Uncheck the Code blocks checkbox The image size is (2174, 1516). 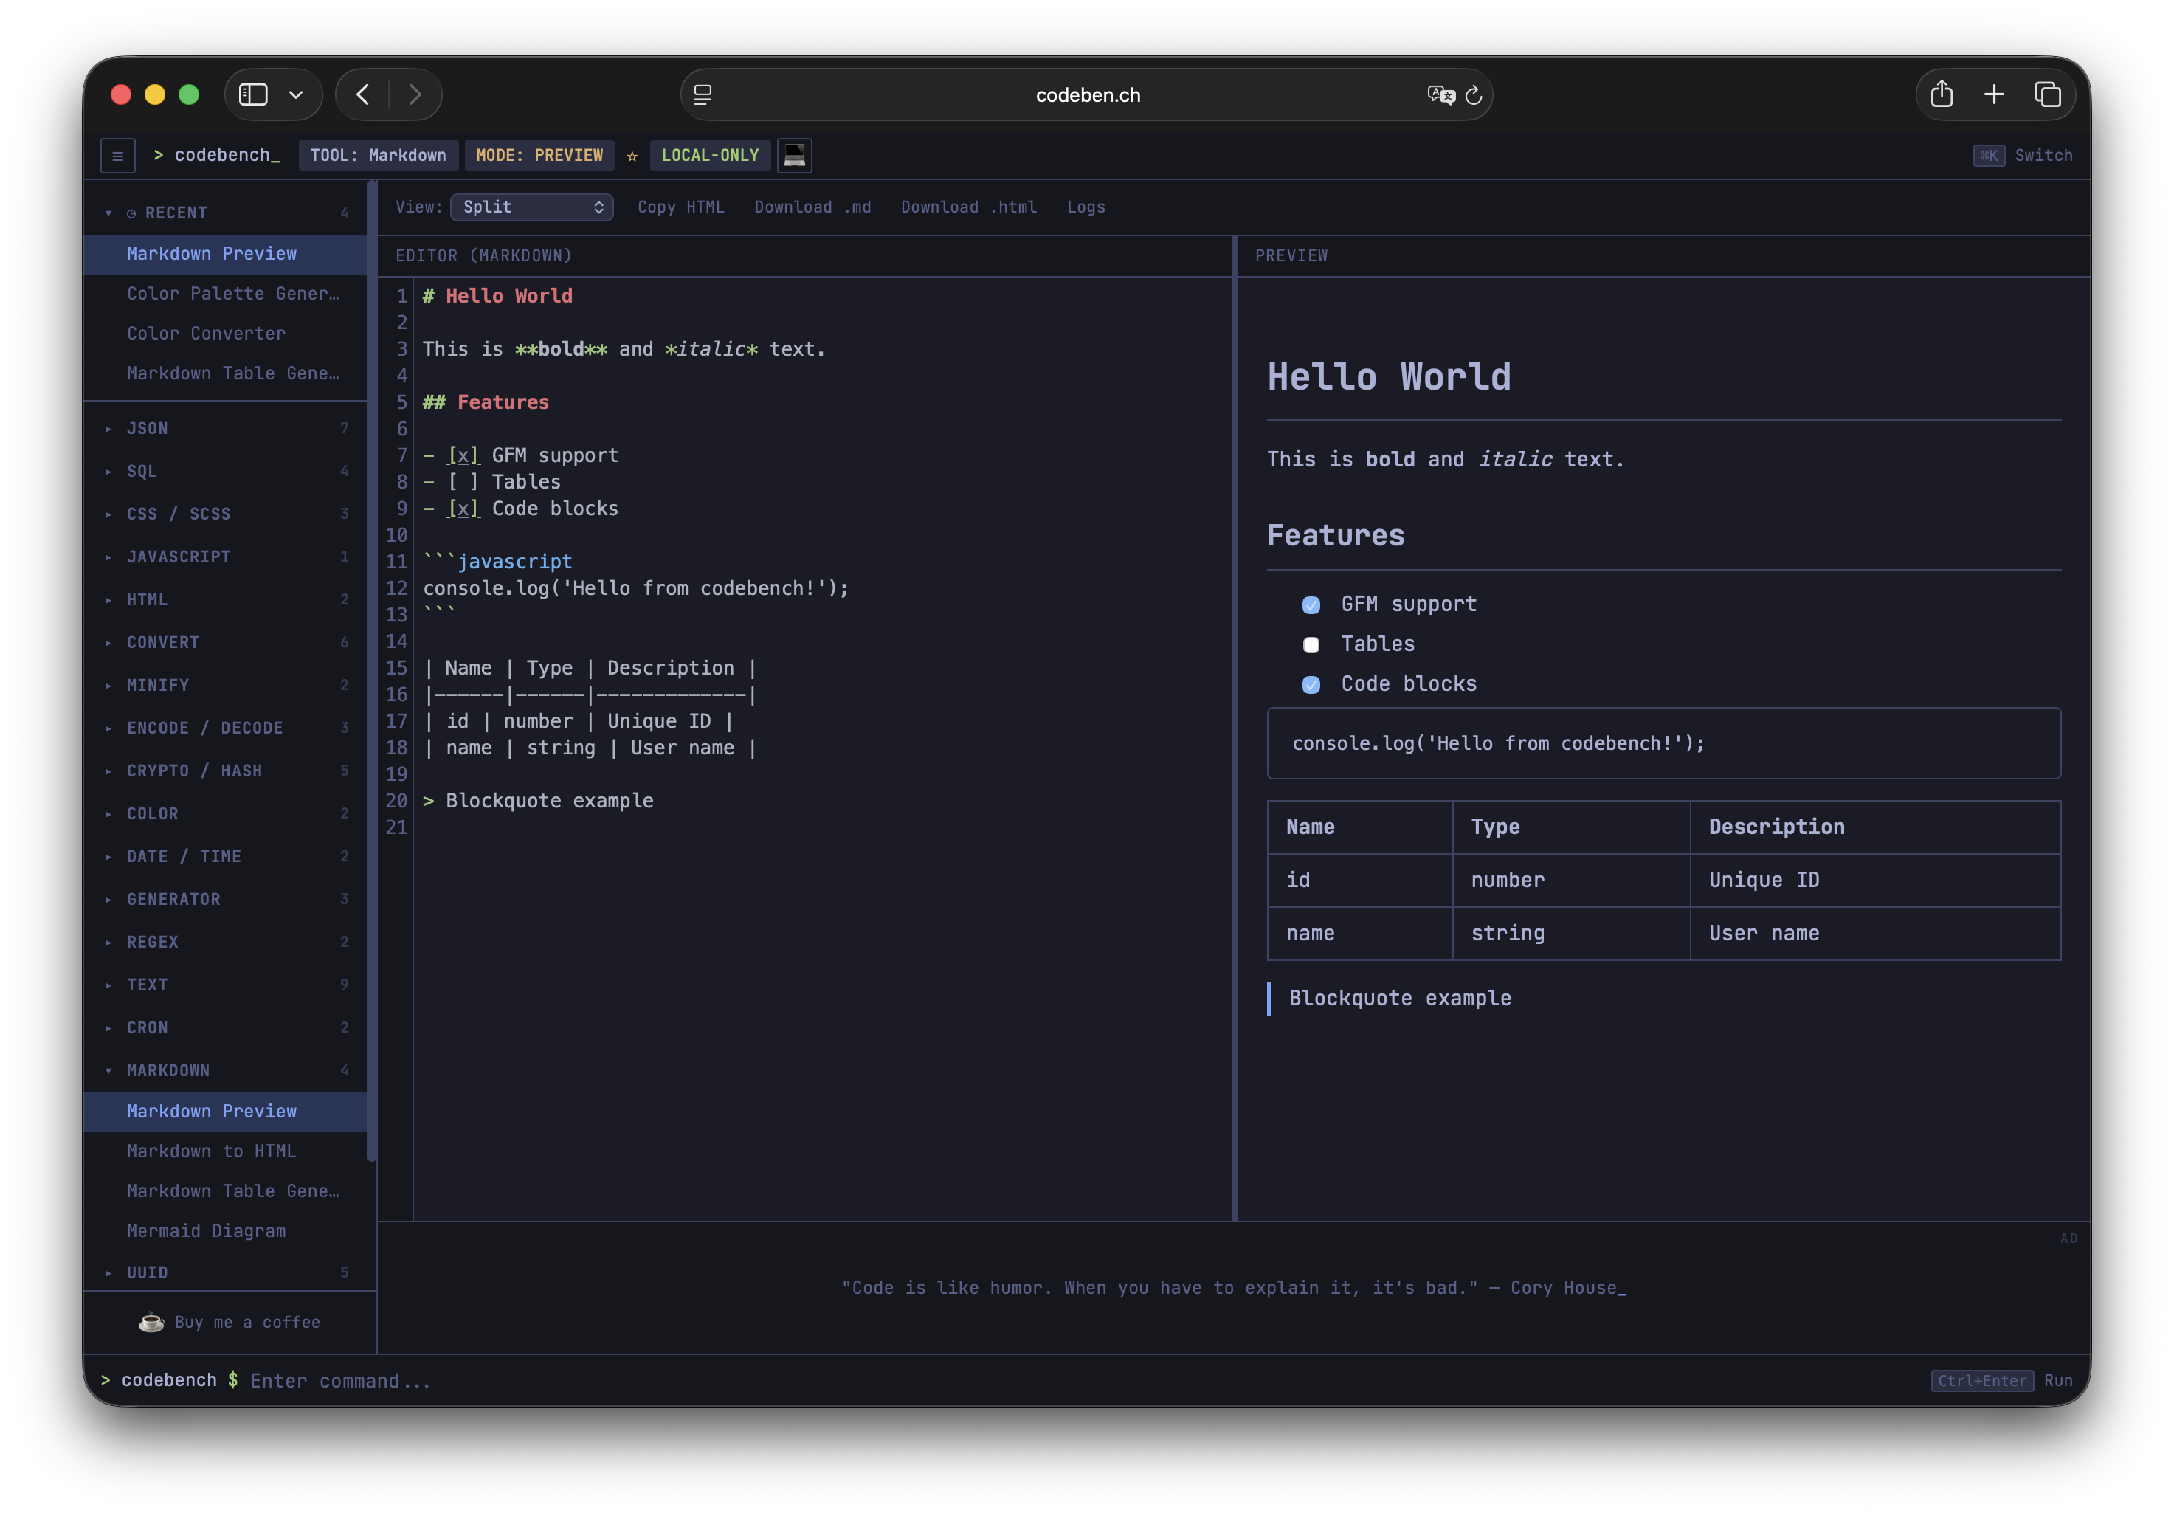click(x=1311, y=685)
